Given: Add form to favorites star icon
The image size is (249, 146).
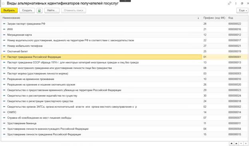Looking at the screenshot, I should [x=3, y=3].
